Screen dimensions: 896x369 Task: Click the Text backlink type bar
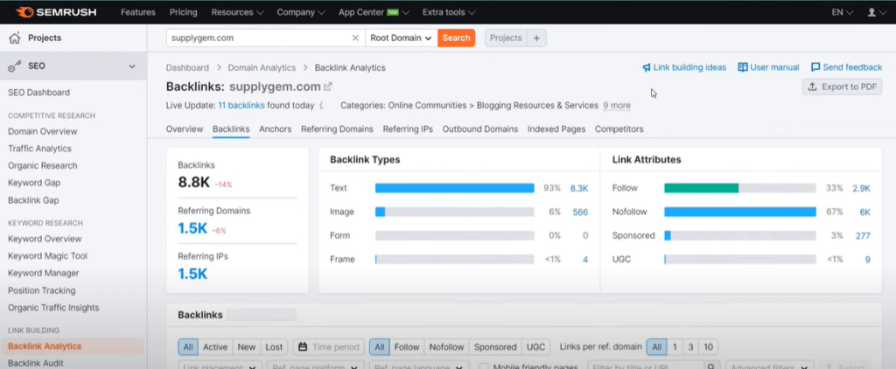tap(455, 188)
